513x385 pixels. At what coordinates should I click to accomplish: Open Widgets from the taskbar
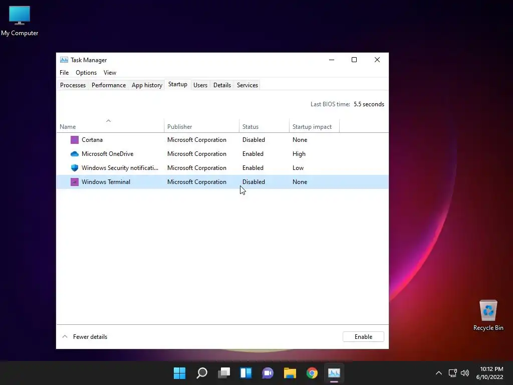pos(246,373)
